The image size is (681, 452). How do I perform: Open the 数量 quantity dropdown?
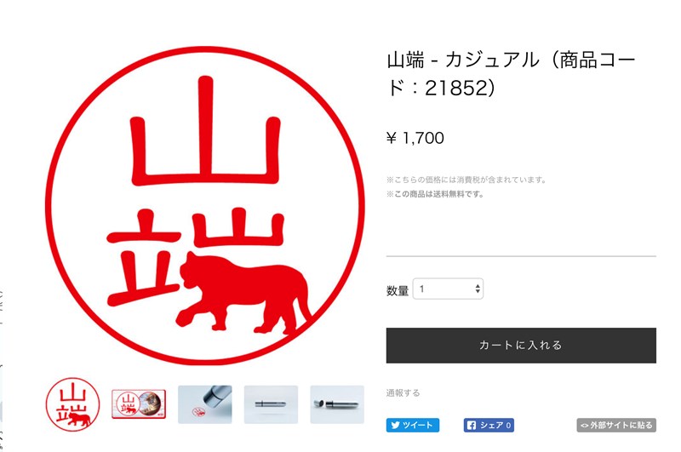click(x=448, y=289)
